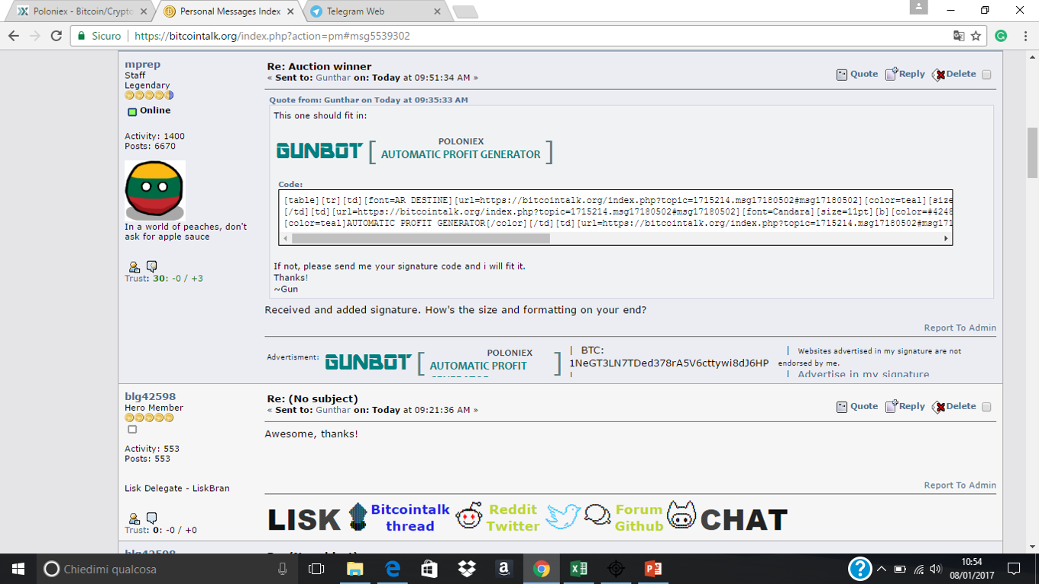Viewport: 1039px width, 584px height.
Task: Click the page vertical scrollbar
Action: click(1032, 153)
